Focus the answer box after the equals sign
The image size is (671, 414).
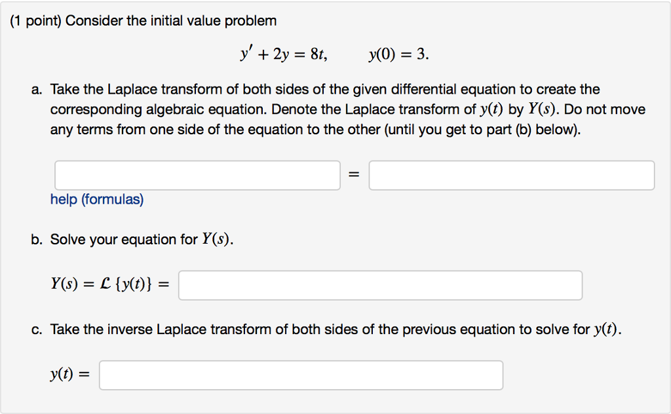(x=511, y=175)
